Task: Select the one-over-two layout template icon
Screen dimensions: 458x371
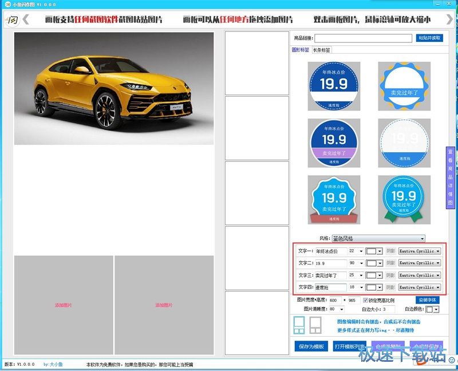Action: click(299, 325)
